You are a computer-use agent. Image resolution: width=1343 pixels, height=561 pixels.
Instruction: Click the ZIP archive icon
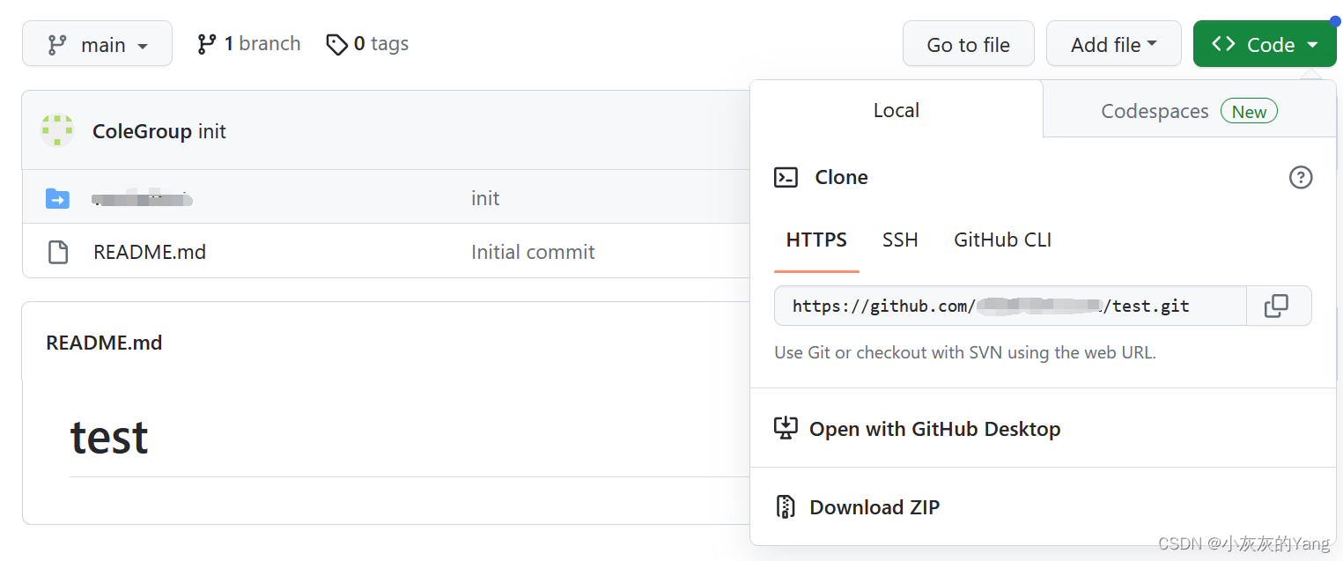click(x=785, y=506)
